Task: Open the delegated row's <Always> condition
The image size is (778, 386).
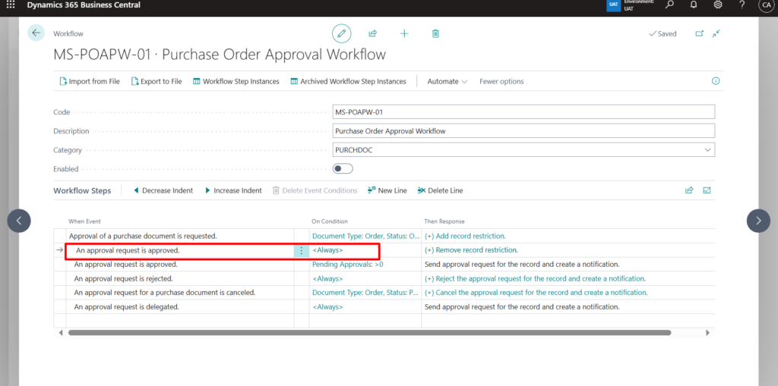Action: [x=327, y=306]
